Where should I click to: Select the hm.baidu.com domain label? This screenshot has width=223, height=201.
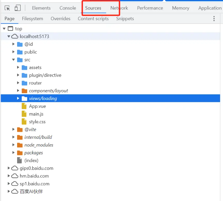point(34,176)
